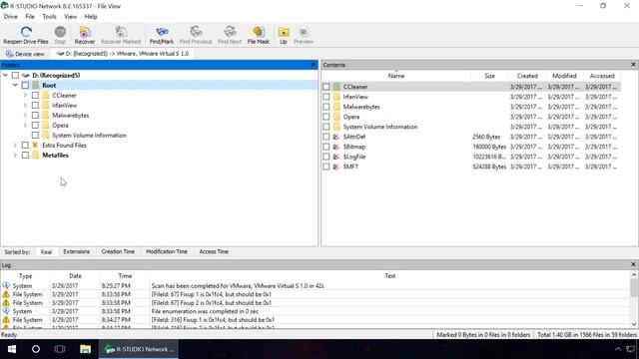Click the Opera folder icon in Contents list
This screenshot has height=359, width=639.
[x=336, y=117]
